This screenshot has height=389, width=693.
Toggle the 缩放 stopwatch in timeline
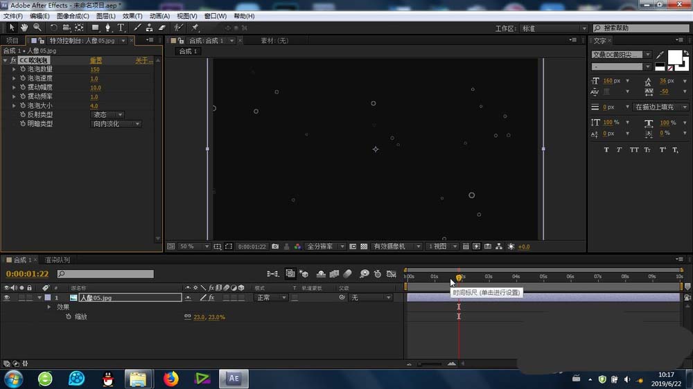[68, 317]
